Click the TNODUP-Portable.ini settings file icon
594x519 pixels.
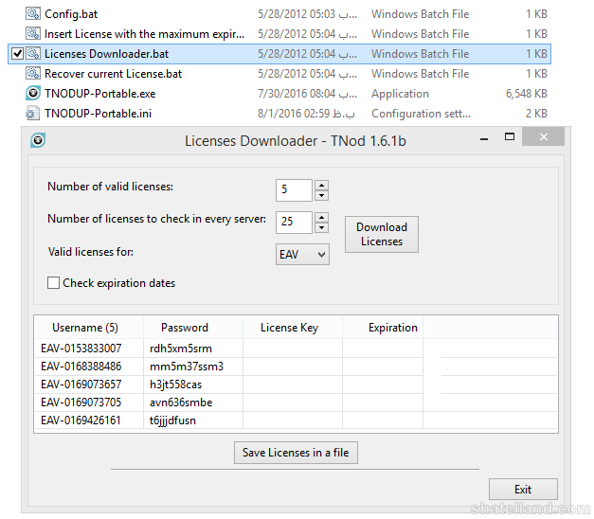(33, 114)
